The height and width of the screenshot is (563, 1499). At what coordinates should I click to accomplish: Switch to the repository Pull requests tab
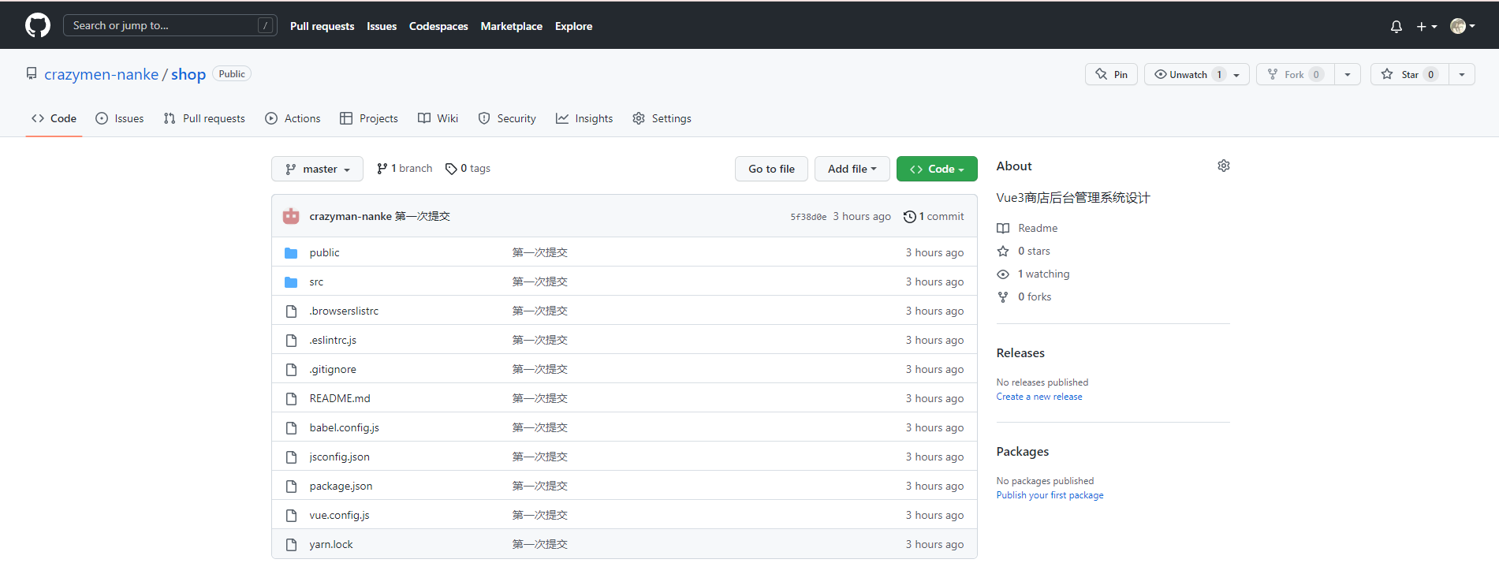coord(204,118)
